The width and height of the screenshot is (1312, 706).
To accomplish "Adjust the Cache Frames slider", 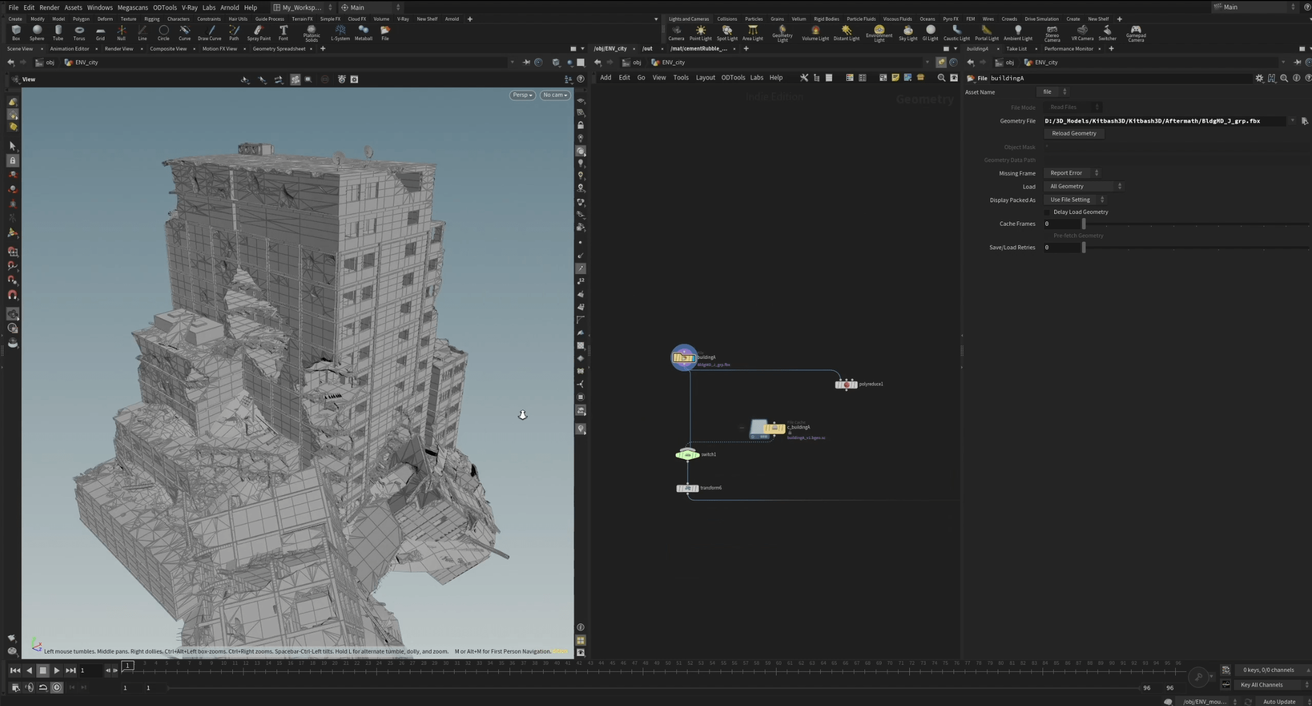I will [x=1083, y=224].
